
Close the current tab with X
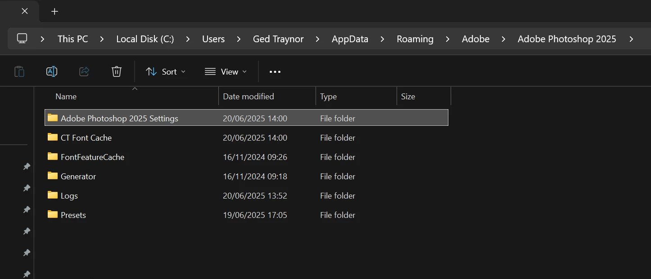point(25,11)
